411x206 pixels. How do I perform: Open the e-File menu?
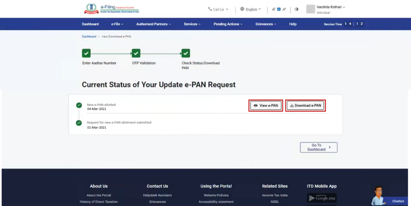(x=117, y=24)
